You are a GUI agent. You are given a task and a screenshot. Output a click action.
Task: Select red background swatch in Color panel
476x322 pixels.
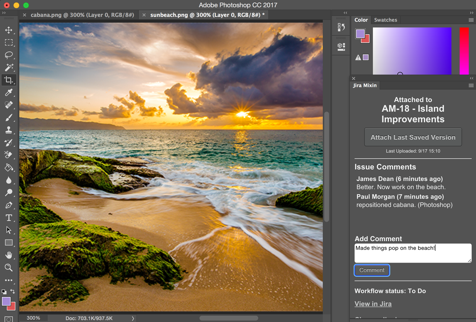[366, 40]
